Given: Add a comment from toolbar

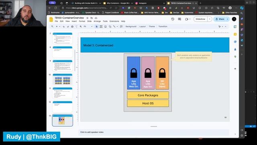Looking at the screenshot, I should click(x=121, y=27).
